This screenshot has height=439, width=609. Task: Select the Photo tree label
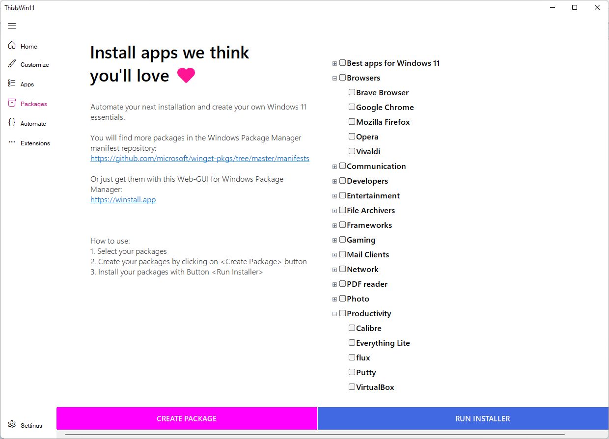358,299
